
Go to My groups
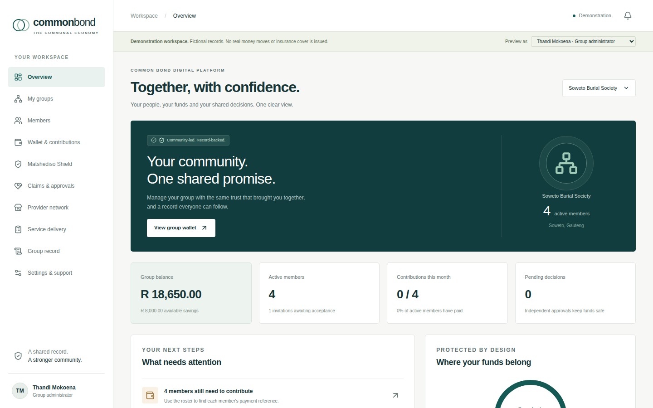[x=56, y=99]
